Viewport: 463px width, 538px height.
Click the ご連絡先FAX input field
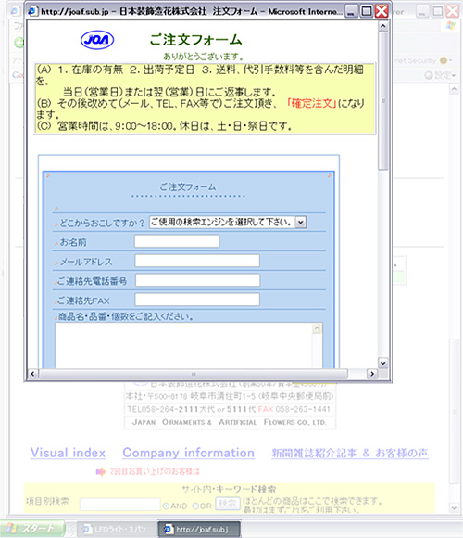197,300
